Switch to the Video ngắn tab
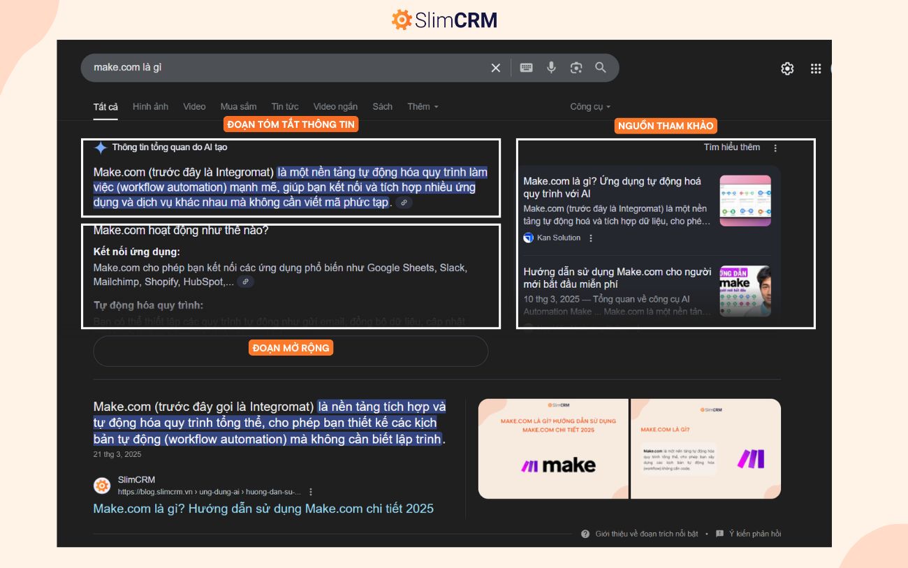 335,107
